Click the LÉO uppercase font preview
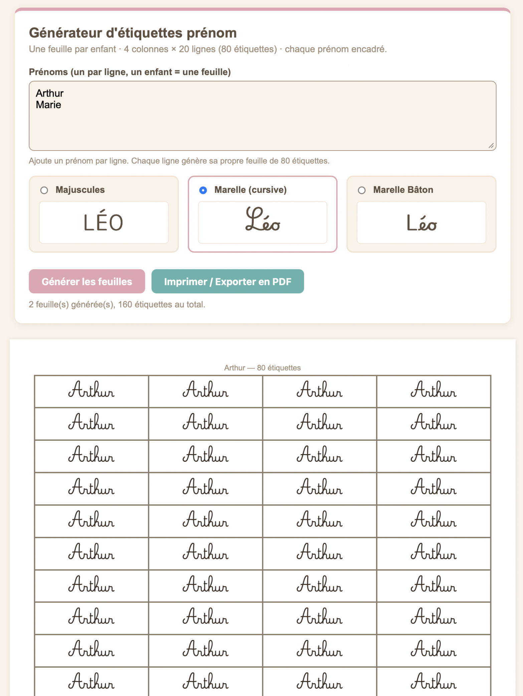Screen dimensions: 523x696 coord(104,223)
